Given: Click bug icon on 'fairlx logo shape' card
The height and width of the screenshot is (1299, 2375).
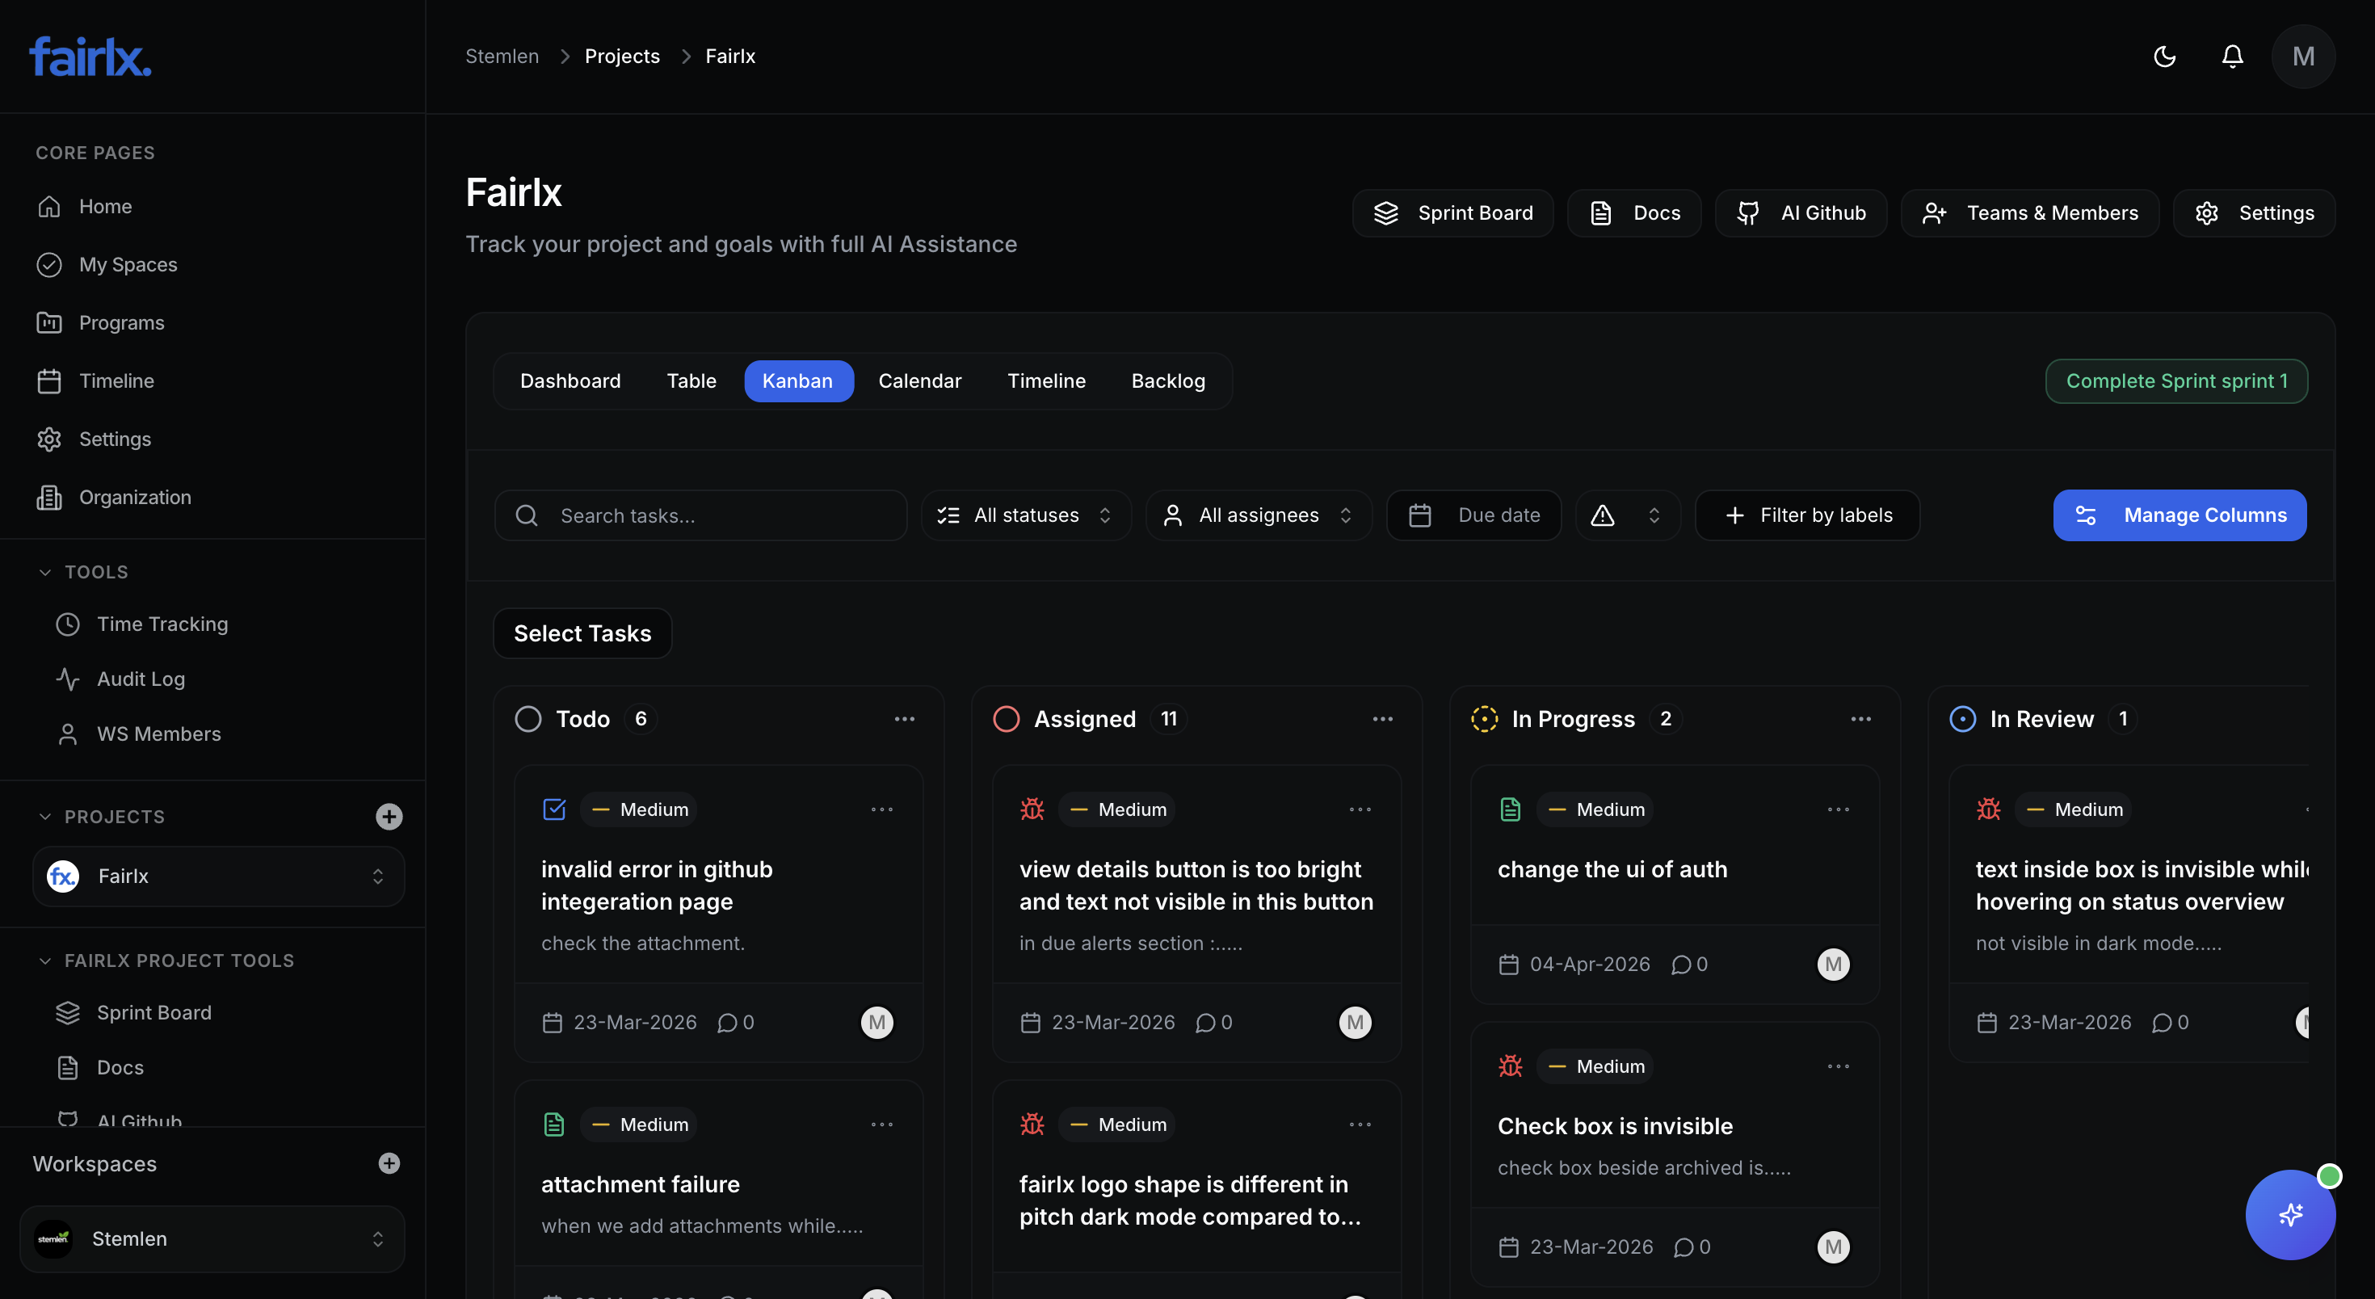Looking at the screenshot, I should [1032, 1125].
